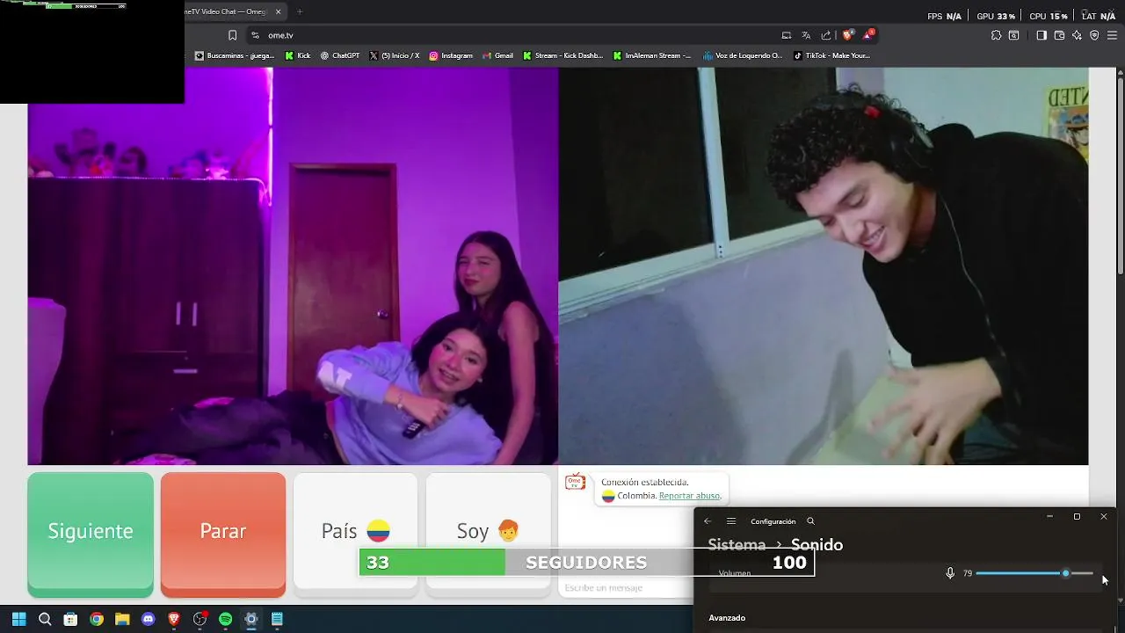
Task: Open File Explorer from taskbar
Action: 122,619
